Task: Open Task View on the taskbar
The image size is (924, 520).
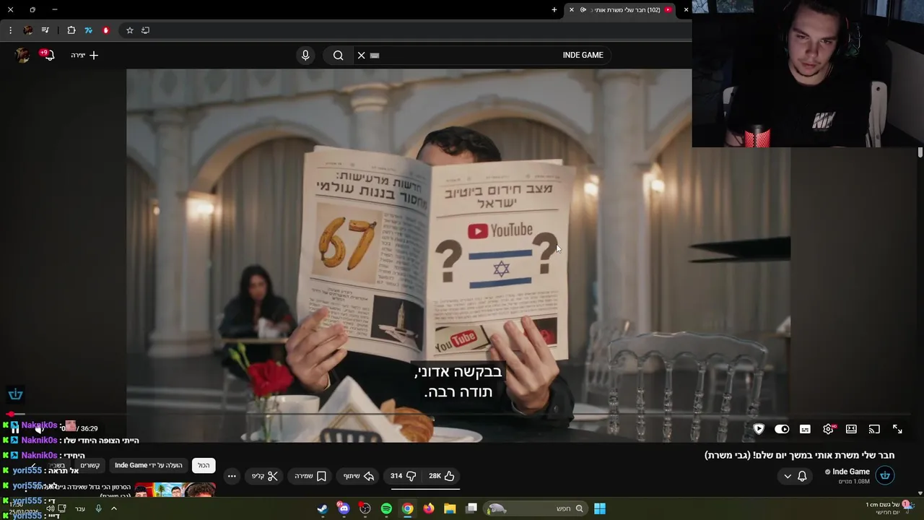Action: click(x=471, y=508)
